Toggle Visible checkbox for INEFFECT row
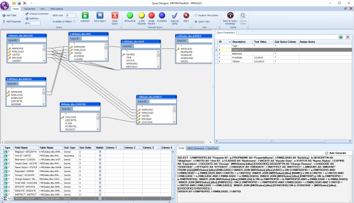354x203 pixels. pos(100,195)
